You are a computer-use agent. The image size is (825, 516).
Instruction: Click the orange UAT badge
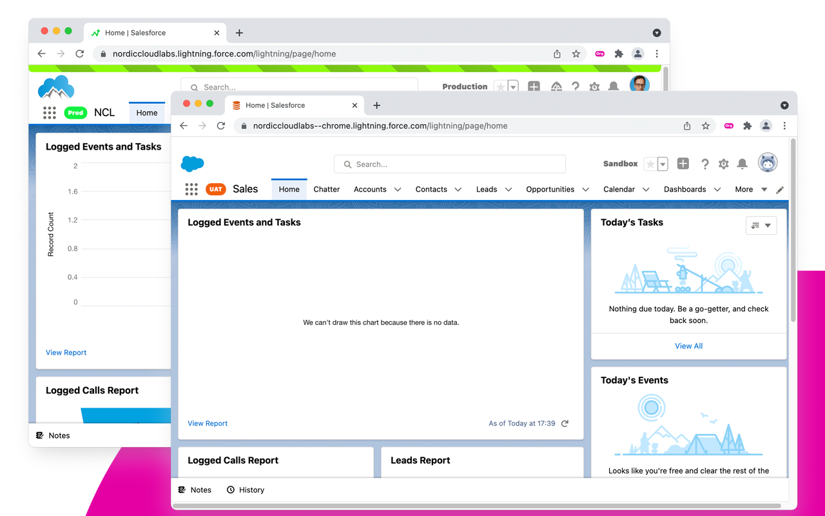(x=215, y=189)
